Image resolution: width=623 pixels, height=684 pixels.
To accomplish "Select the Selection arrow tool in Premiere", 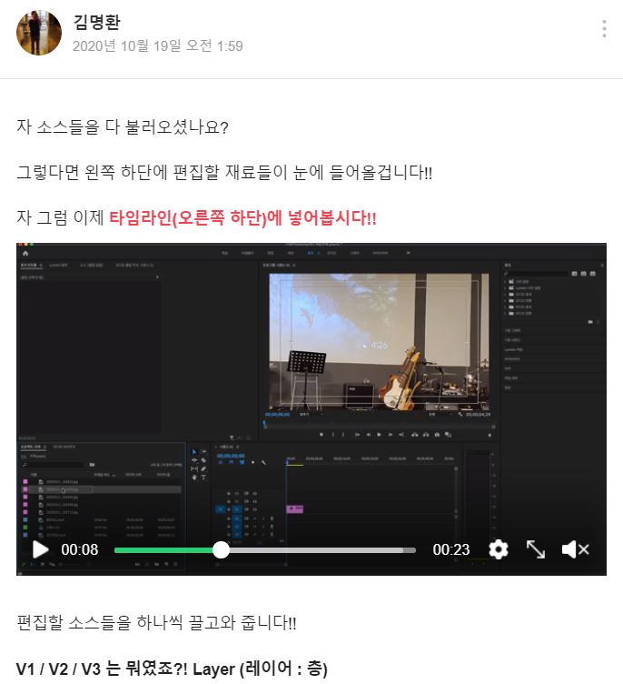I will pyautogui.click(x=193, y=451).
